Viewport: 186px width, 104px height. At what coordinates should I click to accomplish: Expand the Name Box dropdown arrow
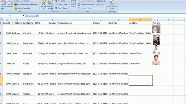tap(23, 16)
